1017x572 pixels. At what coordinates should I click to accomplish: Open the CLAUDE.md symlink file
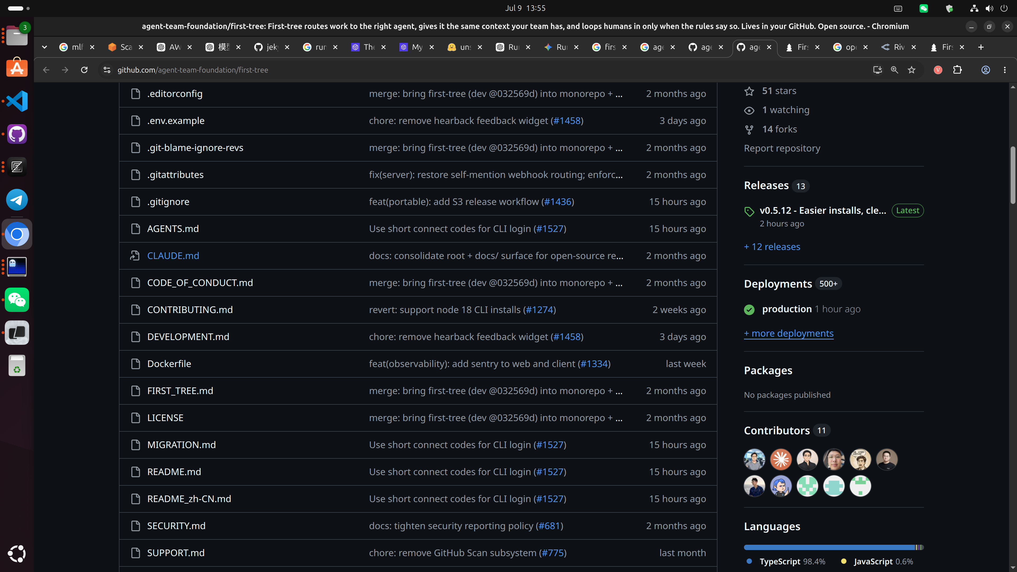(x=173, y=256)
